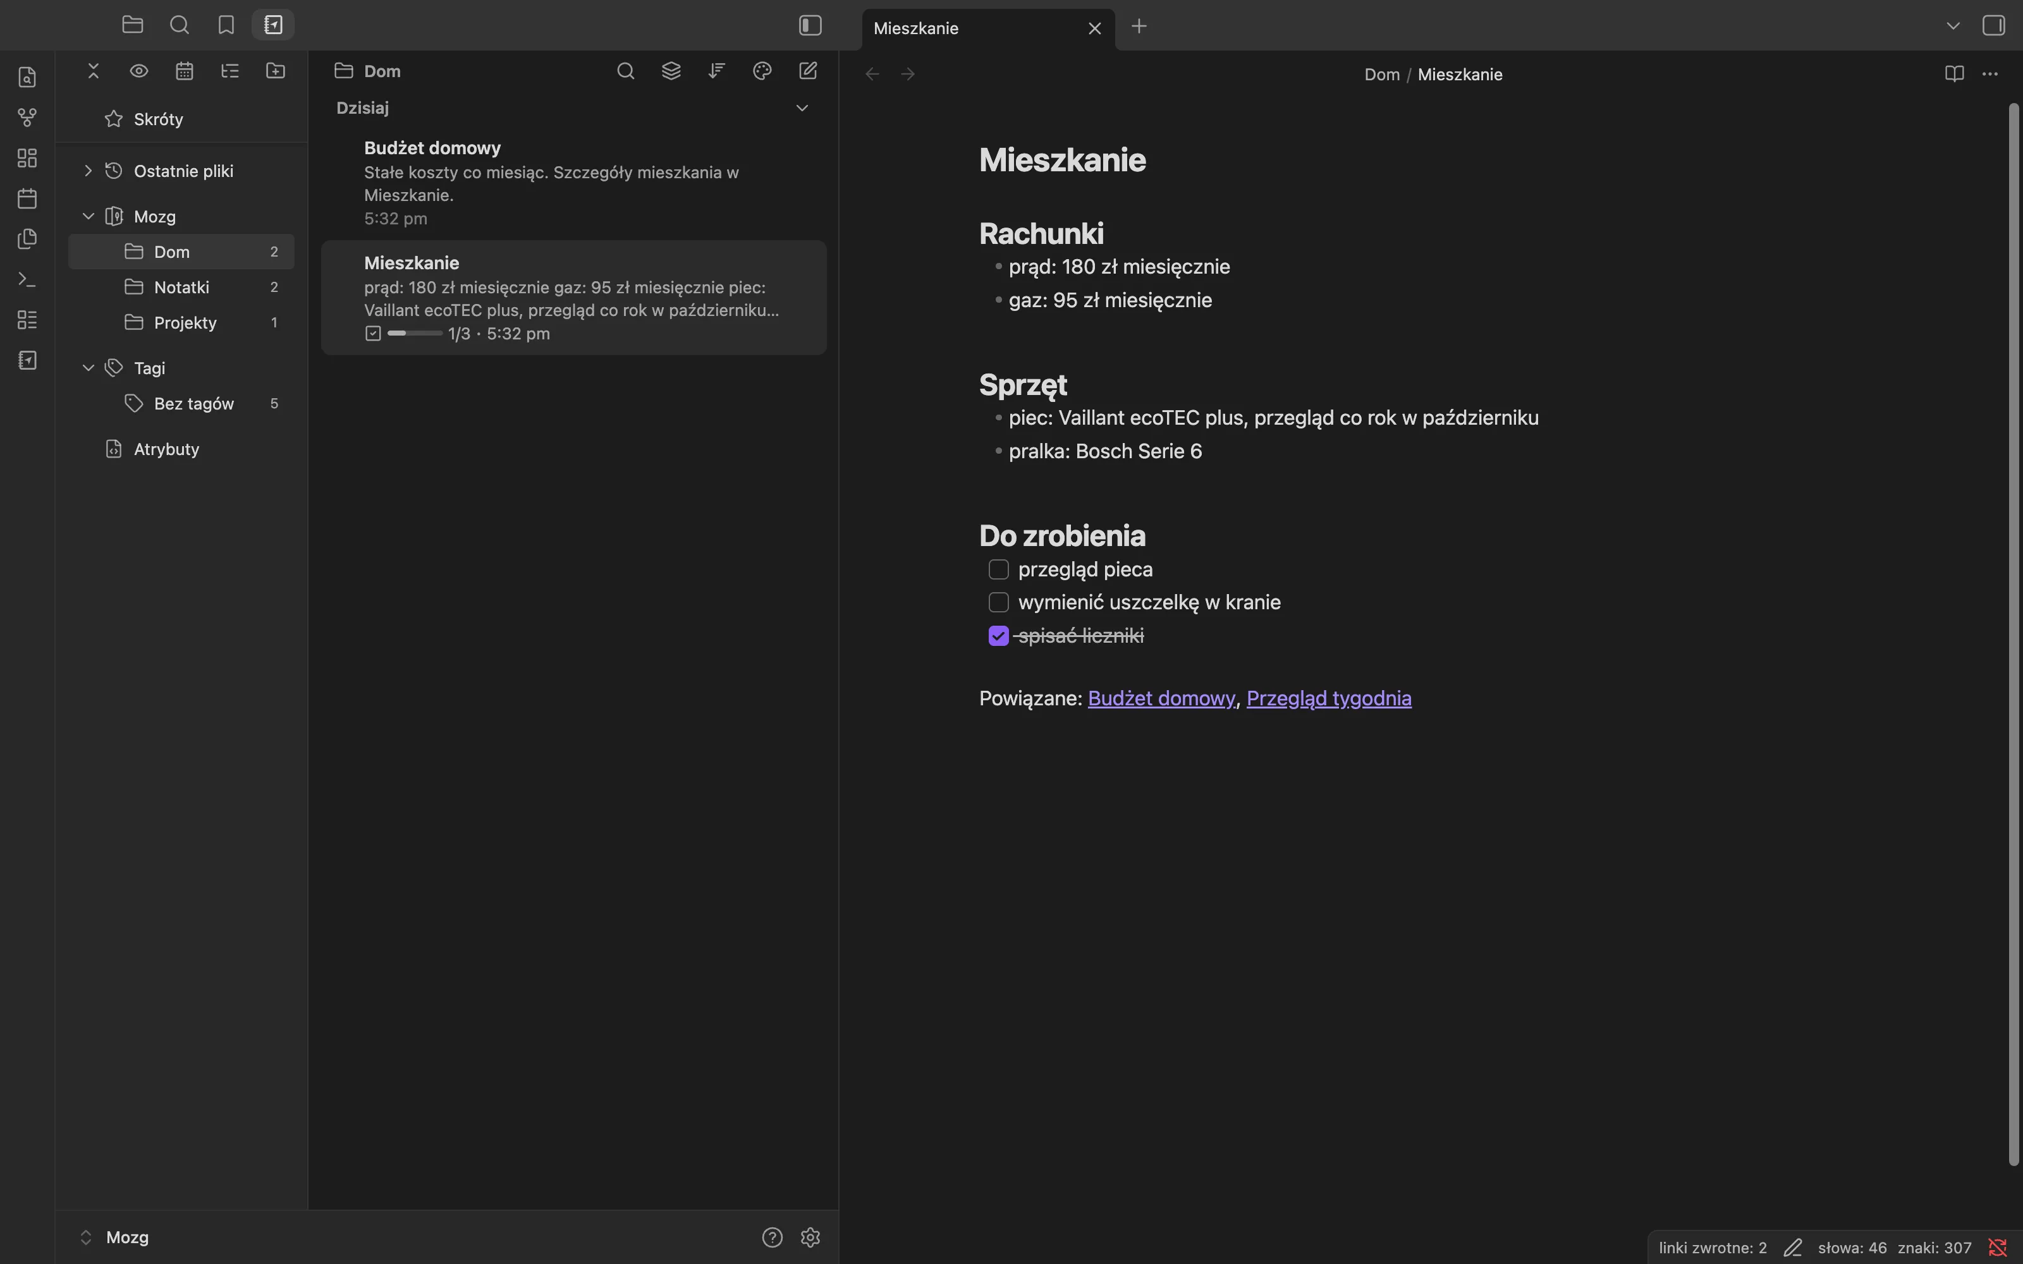Collapse the Tagi section
Viewport: 2023px width, 1264px height.
pyautogui.click(x=88, y=368)
